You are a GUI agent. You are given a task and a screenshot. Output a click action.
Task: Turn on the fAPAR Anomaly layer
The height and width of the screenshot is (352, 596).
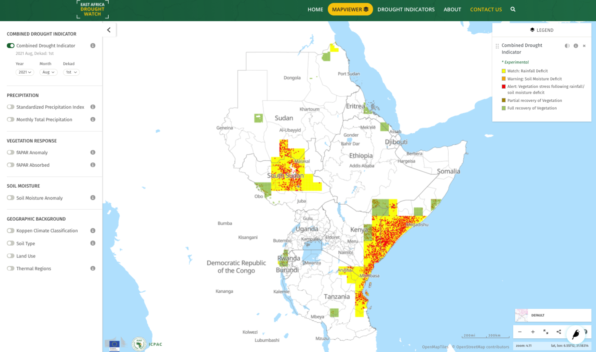[11, 152]
